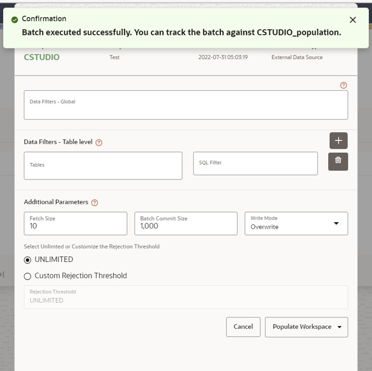Click the Fetch Size field
This screenshot has width=372, height=371.
coord(76,223)
